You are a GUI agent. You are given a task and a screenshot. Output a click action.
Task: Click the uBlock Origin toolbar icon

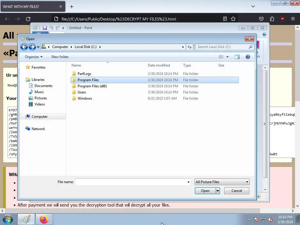point(282,19)
